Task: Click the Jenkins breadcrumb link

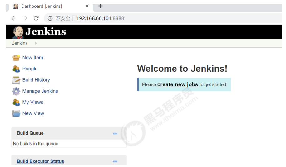Action: 20,43
